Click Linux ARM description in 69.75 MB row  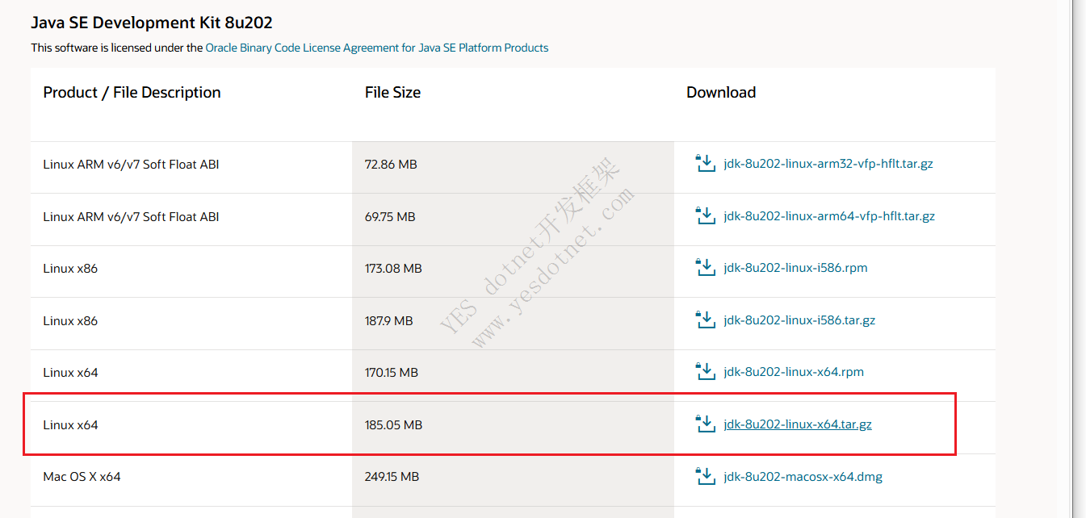(131, 217)
